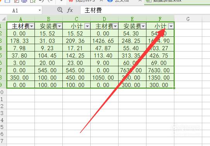Screen dimensions: 210x146
Task: Select the cell with value 9.23
Action: pos(48,48)
